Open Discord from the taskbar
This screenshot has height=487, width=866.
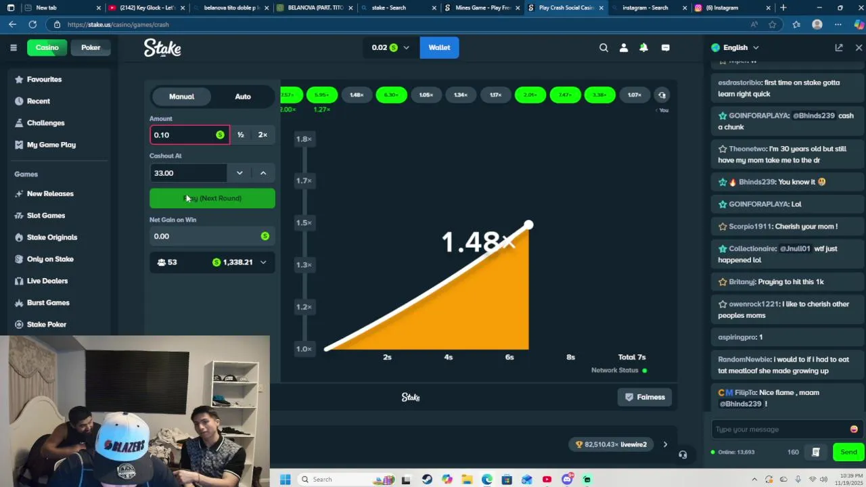567,480
